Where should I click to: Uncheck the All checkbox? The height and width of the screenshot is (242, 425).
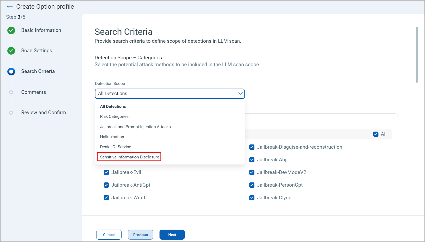pyautogui.click(x=376, y=134)
